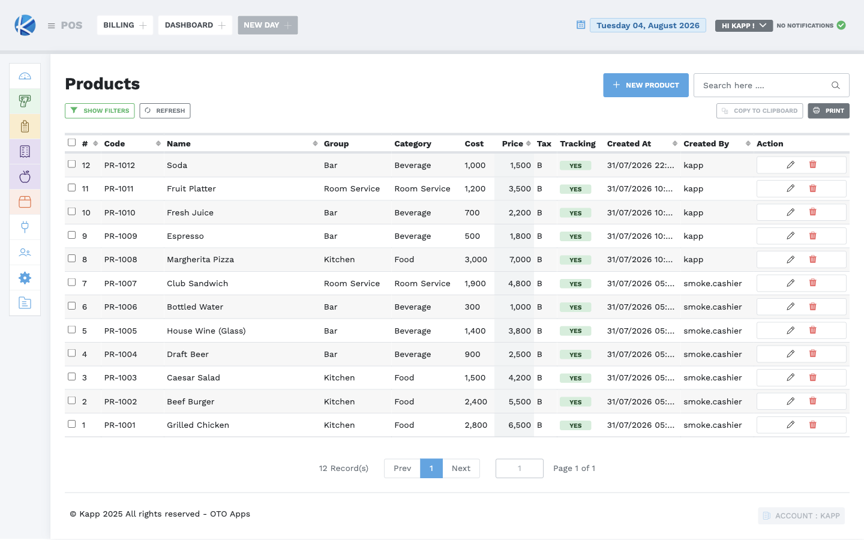Delete the Margherita Pizza row trash icon

coord(813,259)
